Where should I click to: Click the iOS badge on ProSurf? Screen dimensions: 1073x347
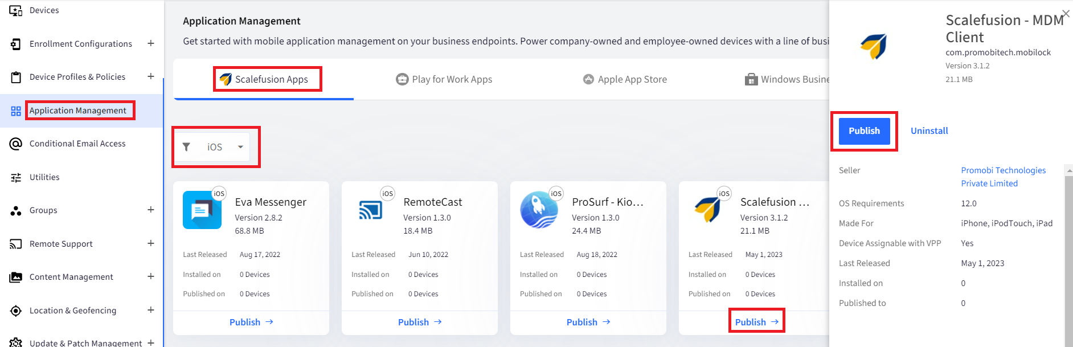(556, 194)
